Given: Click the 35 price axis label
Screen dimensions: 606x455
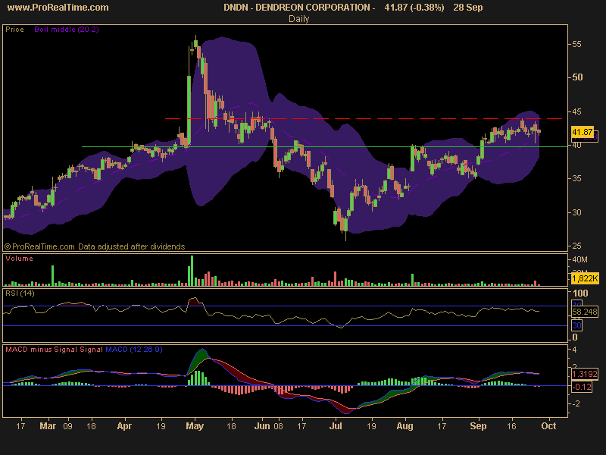Looking at the screenshot, I should (x=576, y=179).
